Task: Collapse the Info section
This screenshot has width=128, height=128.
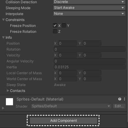Action: pos(3,38)
